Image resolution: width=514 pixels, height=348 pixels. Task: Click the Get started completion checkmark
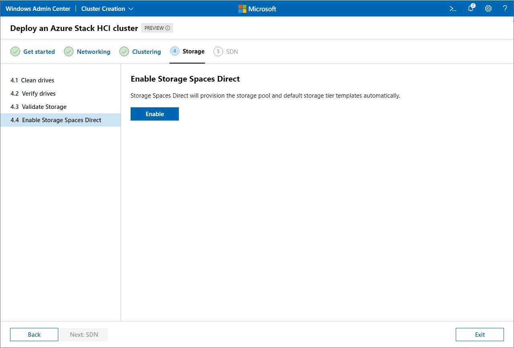coord(15,51)
